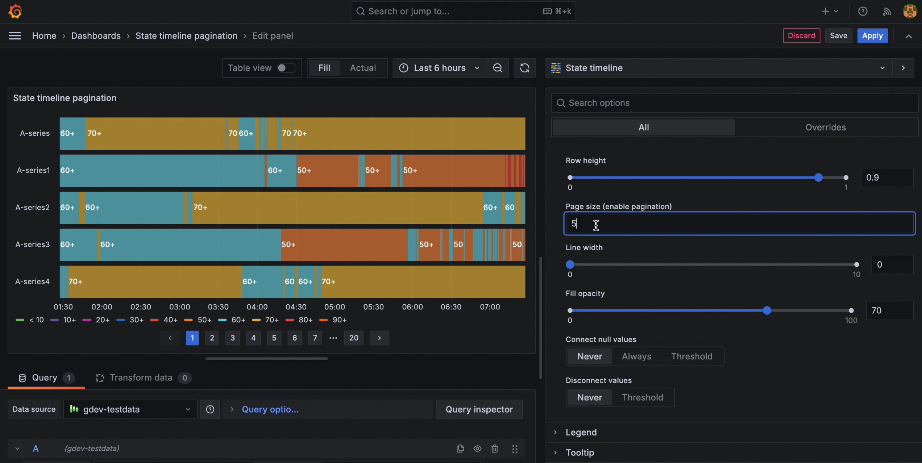Screen dimensions: 922x463
Task: Open the help question mark icon
Action: pyautogui.click(x=863, y=11)
